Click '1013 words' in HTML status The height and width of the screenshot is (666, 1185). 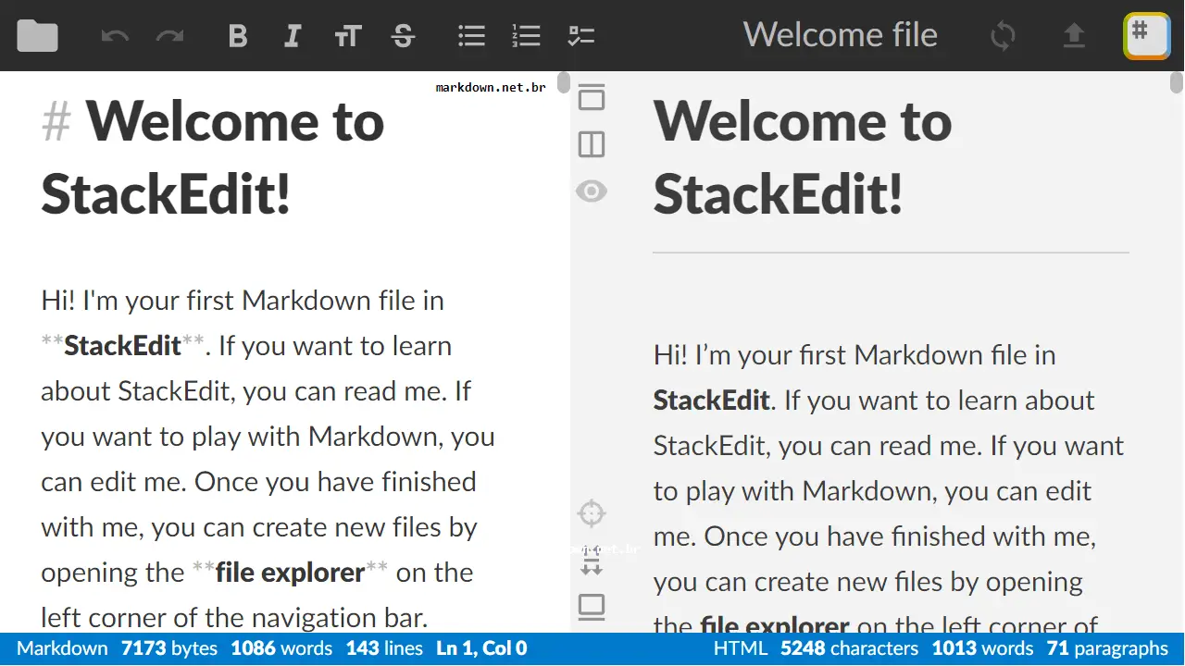(x=982, y=648)
